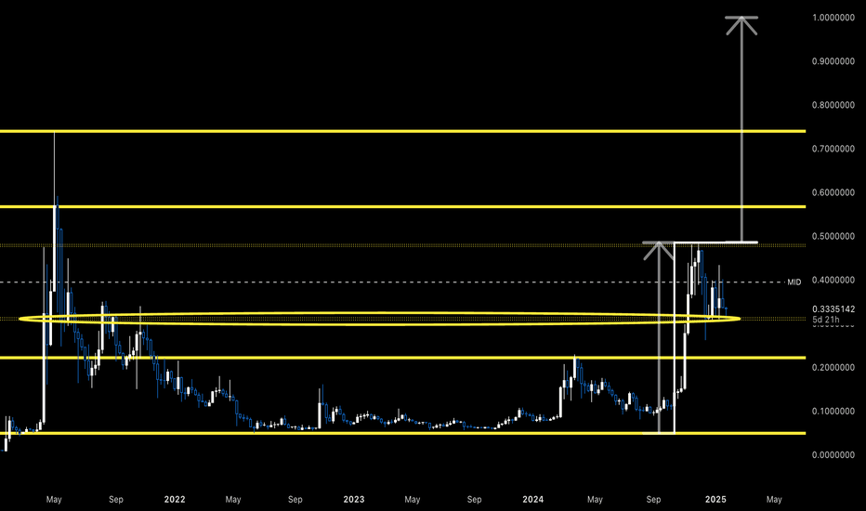
Task: Click the May 2023 label on time axis
Action: (413, 500)
